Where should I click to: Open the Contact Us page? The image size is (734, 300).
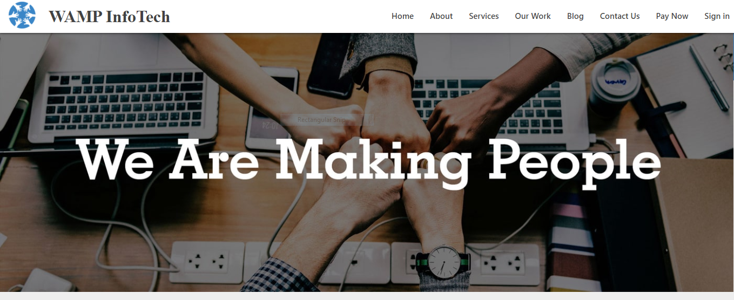point(619,16)
